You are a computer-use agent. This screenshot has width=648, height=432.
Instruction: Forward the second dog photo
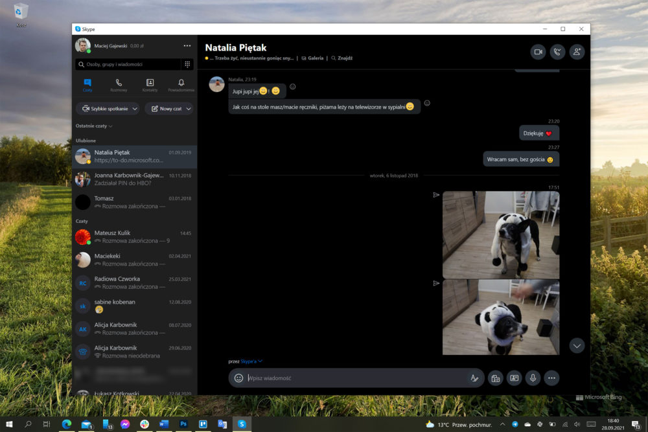click(x=436, y=283)
